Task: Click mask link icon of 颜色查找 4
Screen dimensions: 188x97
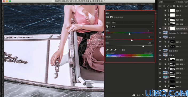Action: pyautogui.click(x=169, y=60)
